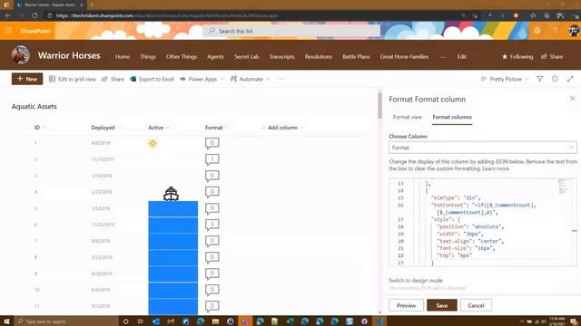The height and width of the screenshot is (326, 581).
Task: Open the Choose Column combo box
Action: pyautogui.click(x=482, y=148)
